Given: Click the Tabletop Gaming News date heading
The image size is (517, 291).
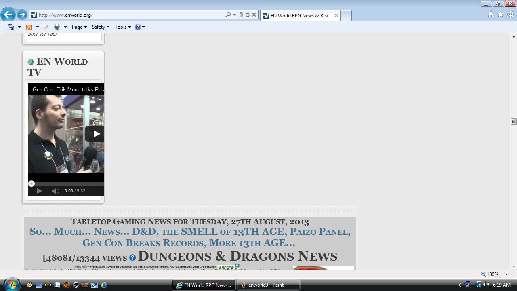Looking at the screenshot, I should pyautogui.click(x=190, y=221).
